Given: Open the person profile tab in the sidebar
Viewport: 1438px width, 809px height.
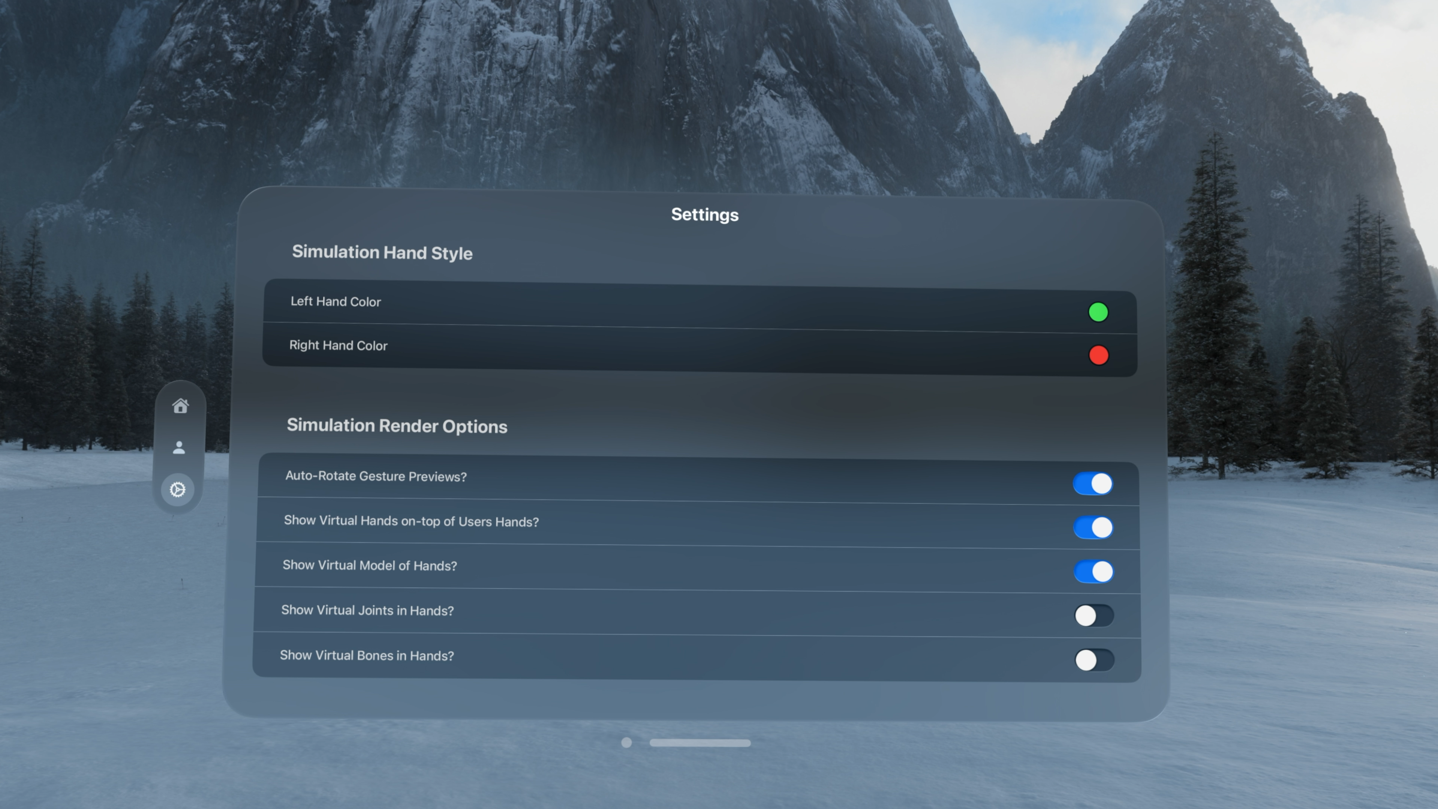Looking at the screenshot, I should (179, 447).
